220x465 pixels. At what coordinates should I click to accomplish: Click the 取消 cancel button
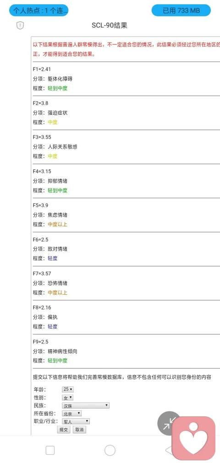click(79, 430)
